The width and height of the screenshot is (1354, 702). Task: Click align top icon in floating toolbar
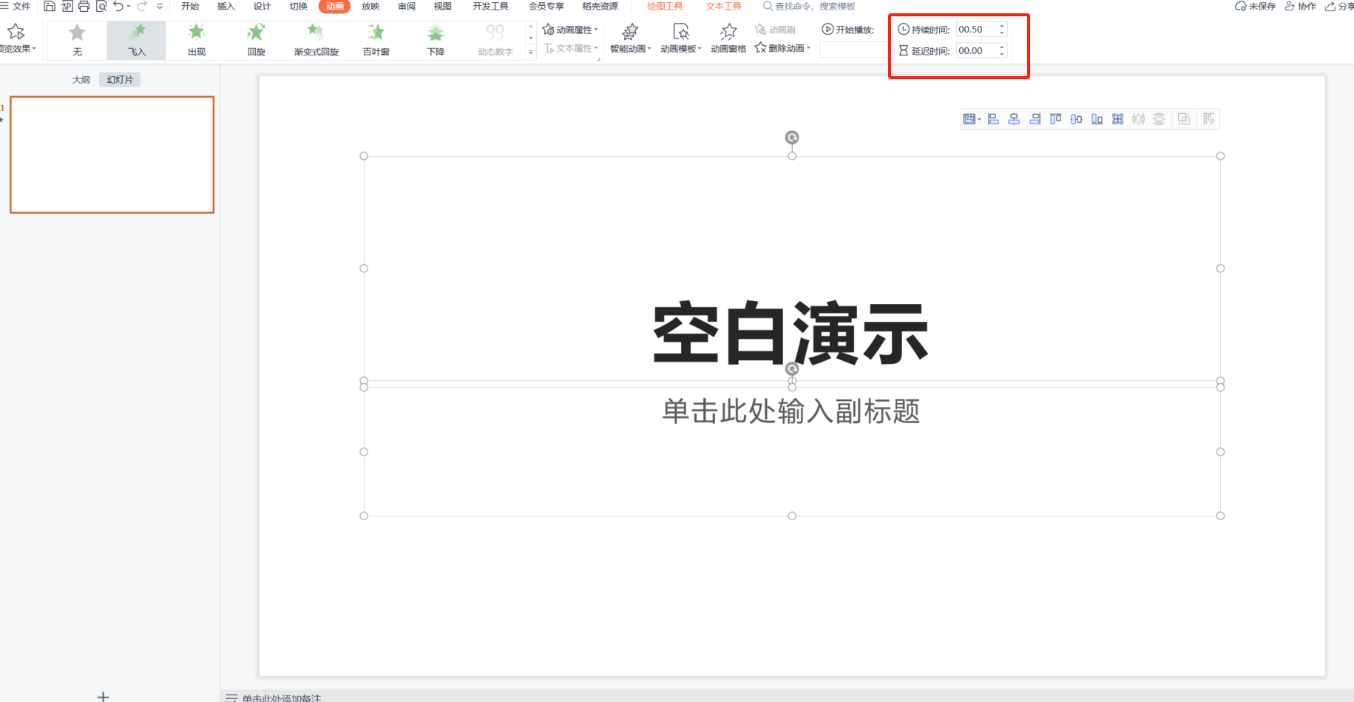[x=1055, y=119]
